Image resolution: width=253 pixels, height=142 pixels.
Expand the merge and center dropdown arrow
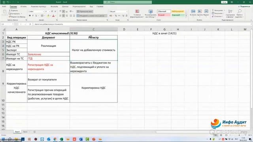pos(106,16)
